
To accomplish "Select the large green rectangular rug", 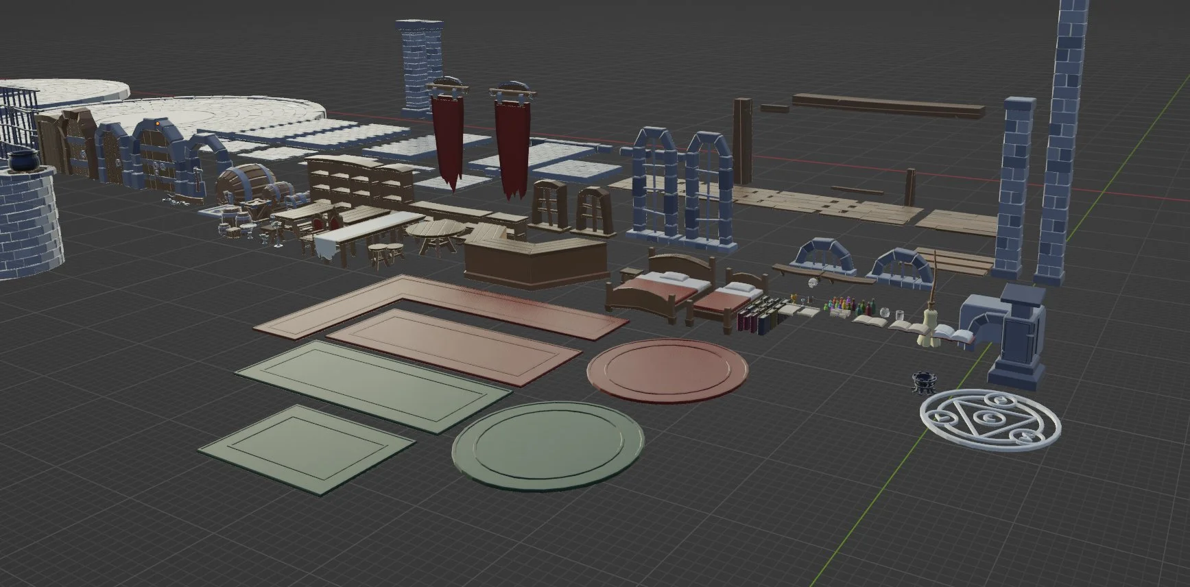I will click(373, 387).
